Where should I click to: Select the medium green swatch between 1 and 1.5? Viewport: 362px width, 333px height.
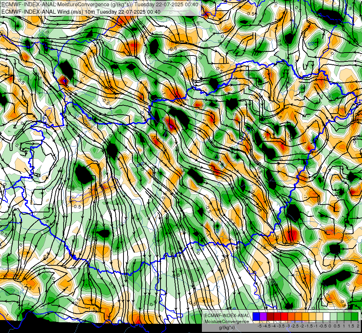click(x=348, y=317)
